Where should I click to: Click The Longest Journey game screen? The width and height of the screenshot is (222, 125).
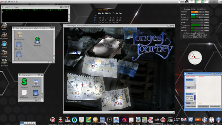click(119, 69)
